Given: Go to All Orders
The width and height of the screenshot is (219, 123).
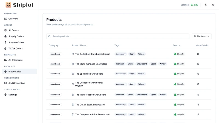Looking at the screenshot, I should click(x=19, y=30).
